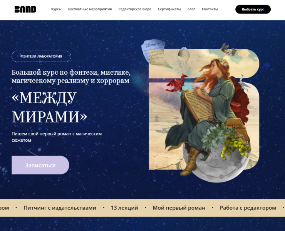Open the Контакты page
Viewport: 285px width, 231px height.
click(210, 9)
